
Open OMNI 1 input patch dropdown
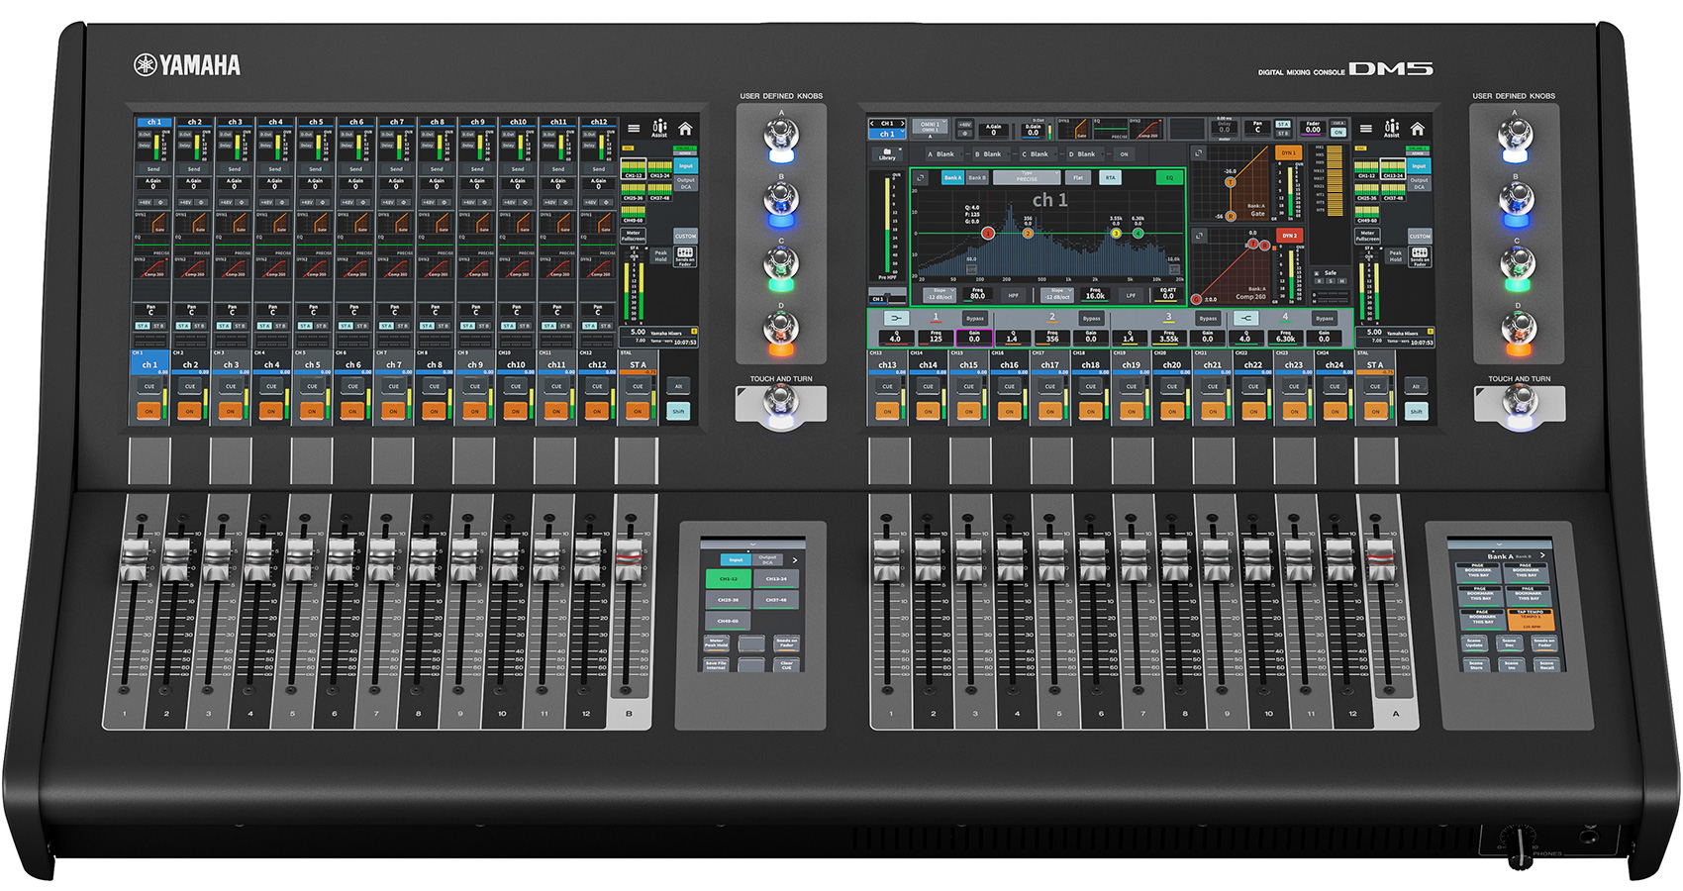point(930,127)
